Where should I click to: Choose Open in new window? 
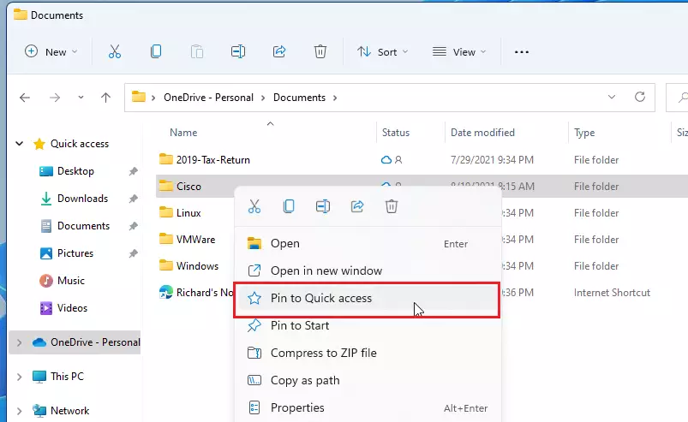[x=368, y=270]
